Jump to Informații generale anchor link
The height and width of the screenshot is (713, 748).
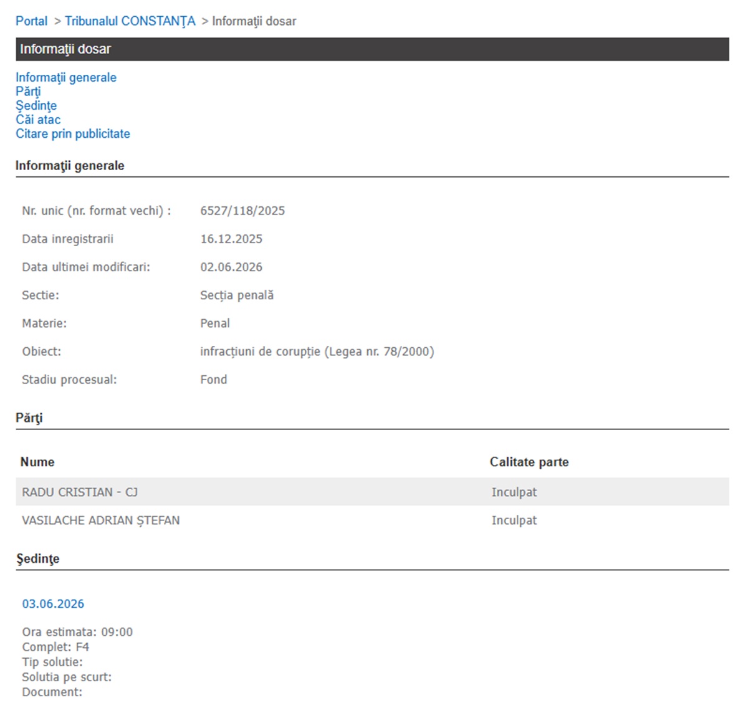[x=66, y=77]
